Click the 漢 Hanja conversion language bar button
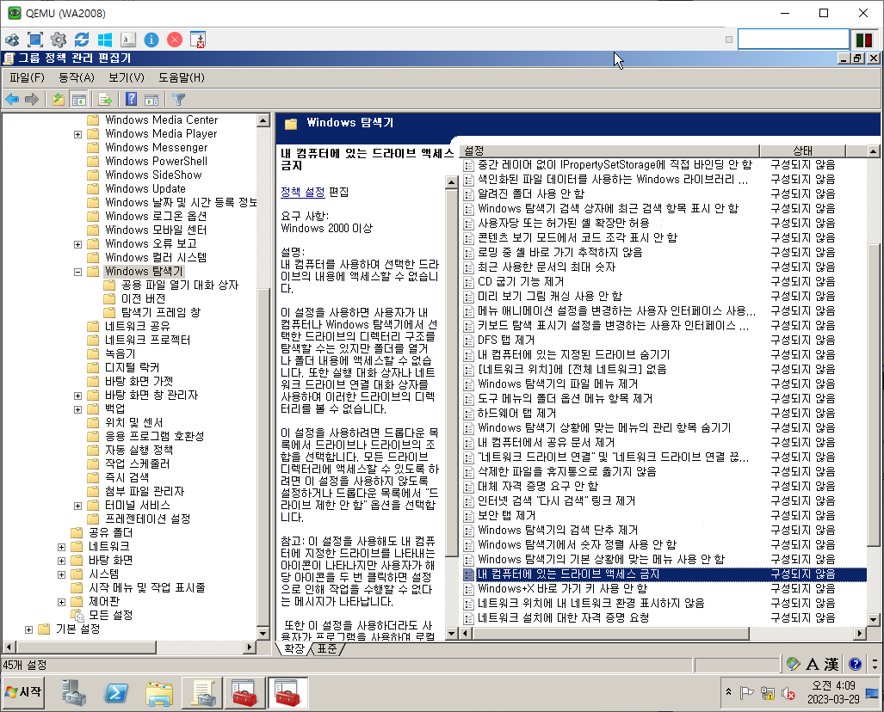 [831, 664]
